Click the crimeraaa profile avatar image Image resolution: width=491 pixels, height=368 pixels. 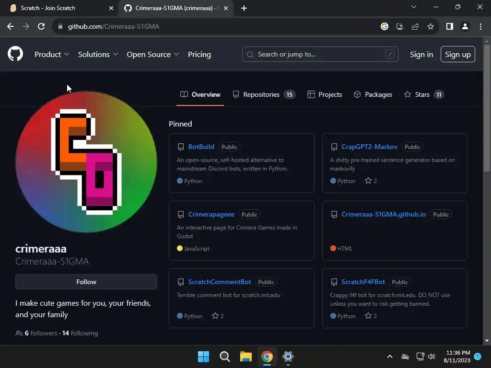coord(86,162)
